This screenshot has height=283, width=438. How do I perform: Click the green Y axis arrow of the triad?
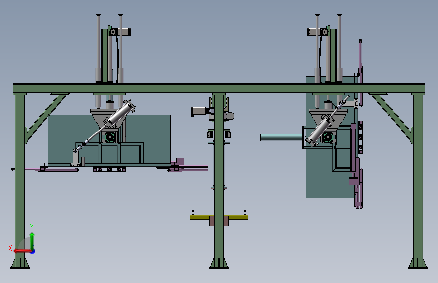click(x=32, y=241)
